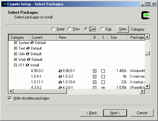This screenshot has height=121, width=158.
Task: Toggle source checkbox for WindowMaker 1,482k row
Action: (103, 71)
